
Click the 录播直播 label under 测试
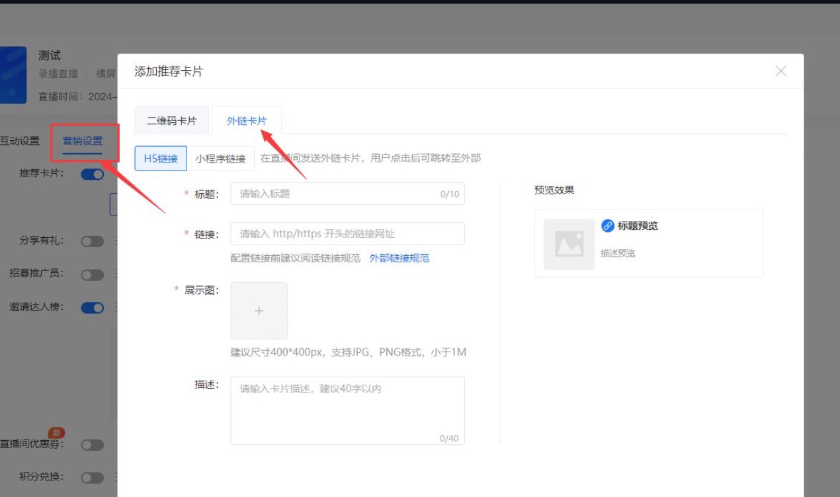pyautogui.click(x=58, y=74)
